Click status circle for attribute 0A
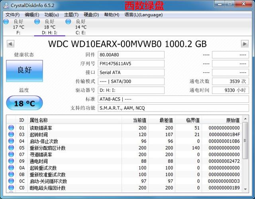This screenshot has height=199, width=255. coord(11,168)
